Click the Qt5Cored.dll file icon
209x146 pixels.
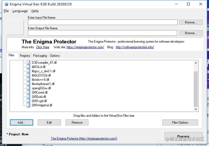point(28,92)
